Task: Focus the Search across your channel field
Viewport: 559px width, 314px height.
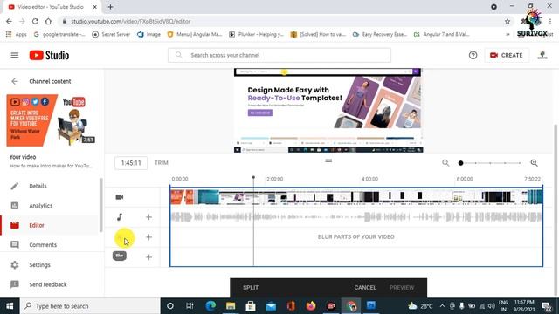Action: tap(279, 55)
